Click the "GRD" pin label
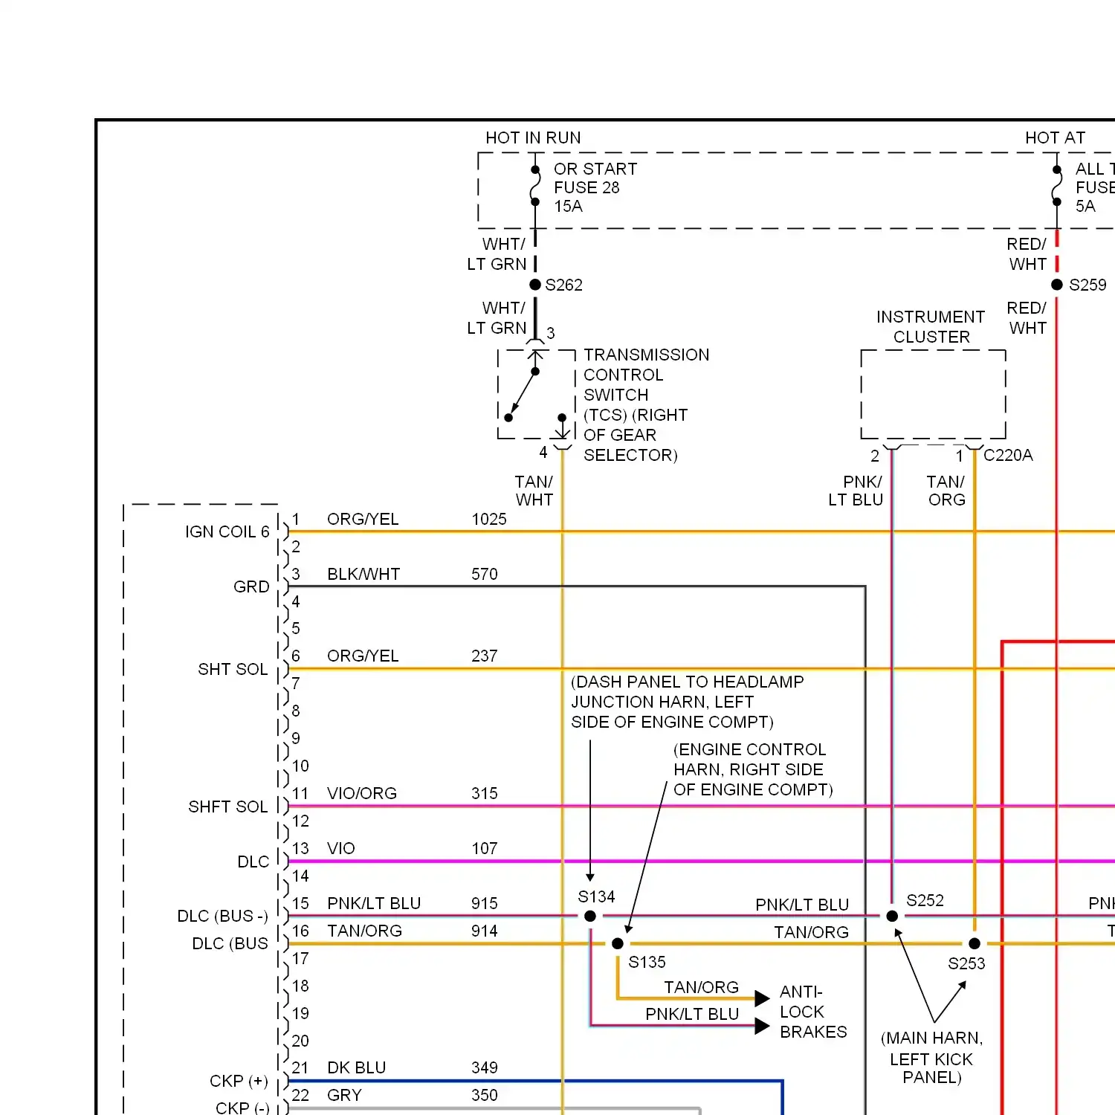Viewport: 1115px width, 1115px height. (x=251, y=586)
